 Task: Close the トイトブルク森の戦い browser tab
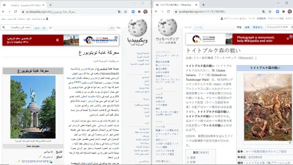point(196,5)
